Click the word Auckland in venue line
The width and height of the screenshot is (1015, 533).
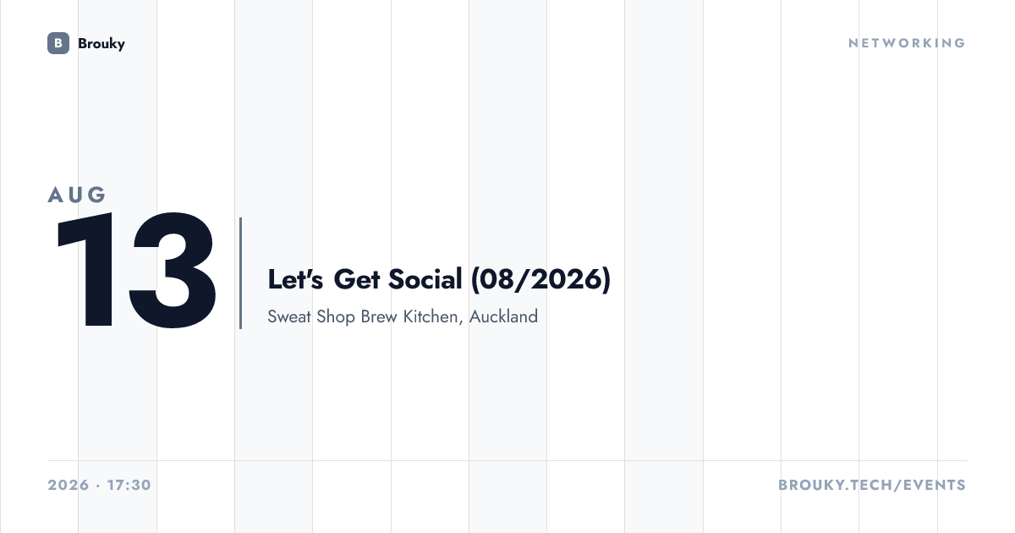point(504,317)
